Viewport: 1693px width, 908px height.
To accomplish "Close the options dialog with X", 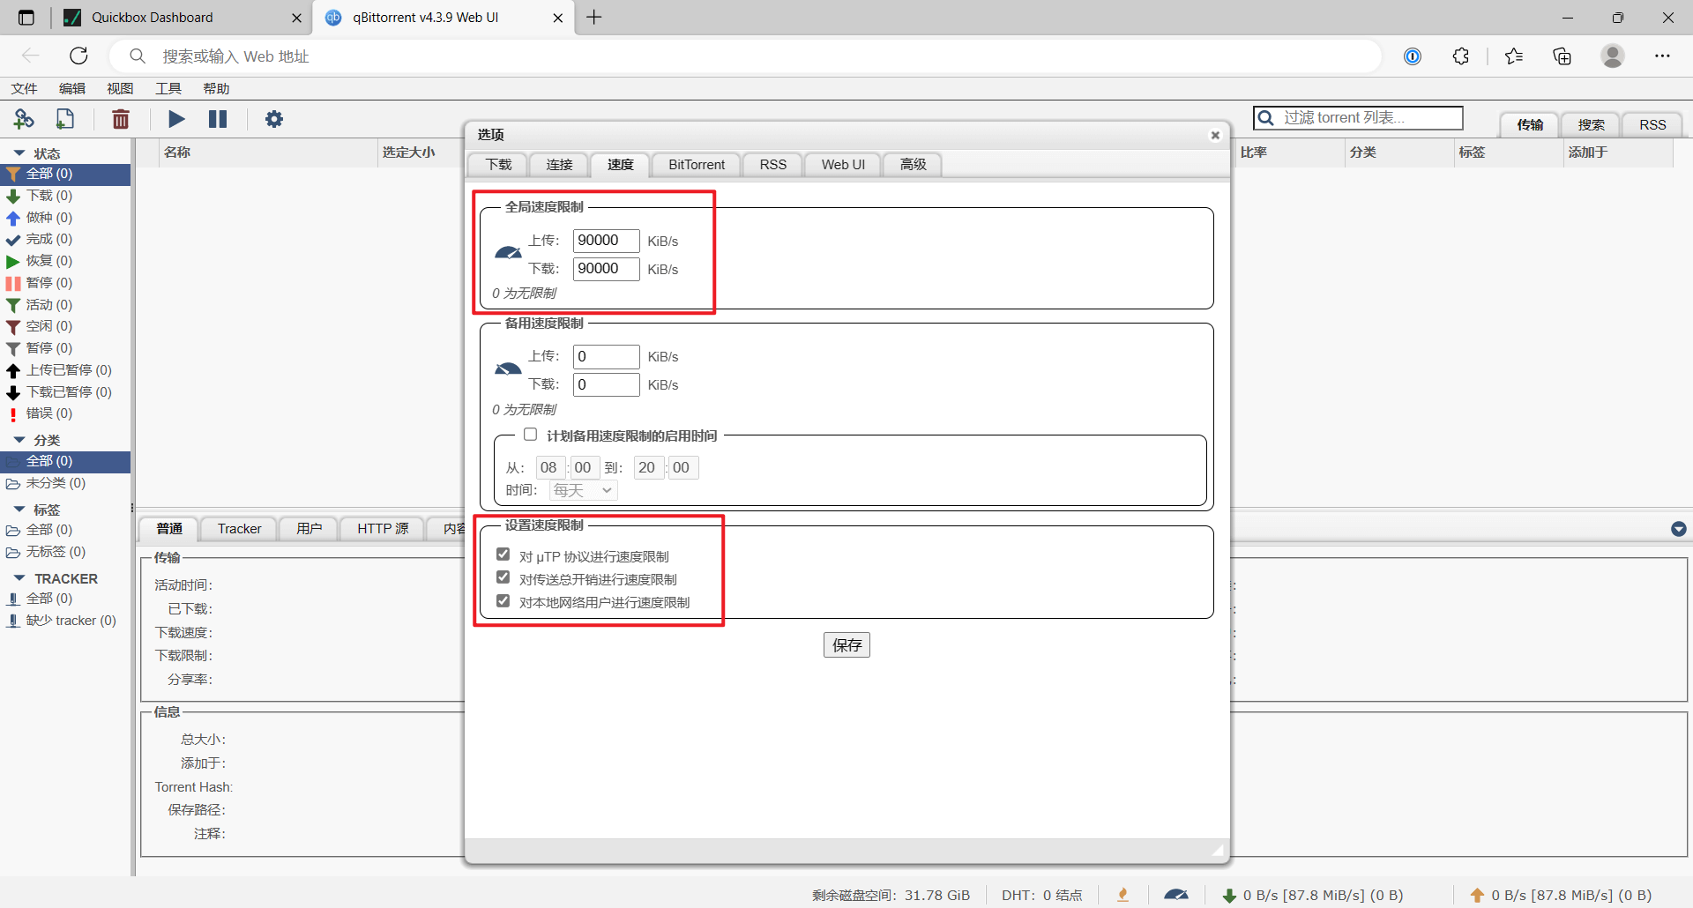I will (1215, 135).
